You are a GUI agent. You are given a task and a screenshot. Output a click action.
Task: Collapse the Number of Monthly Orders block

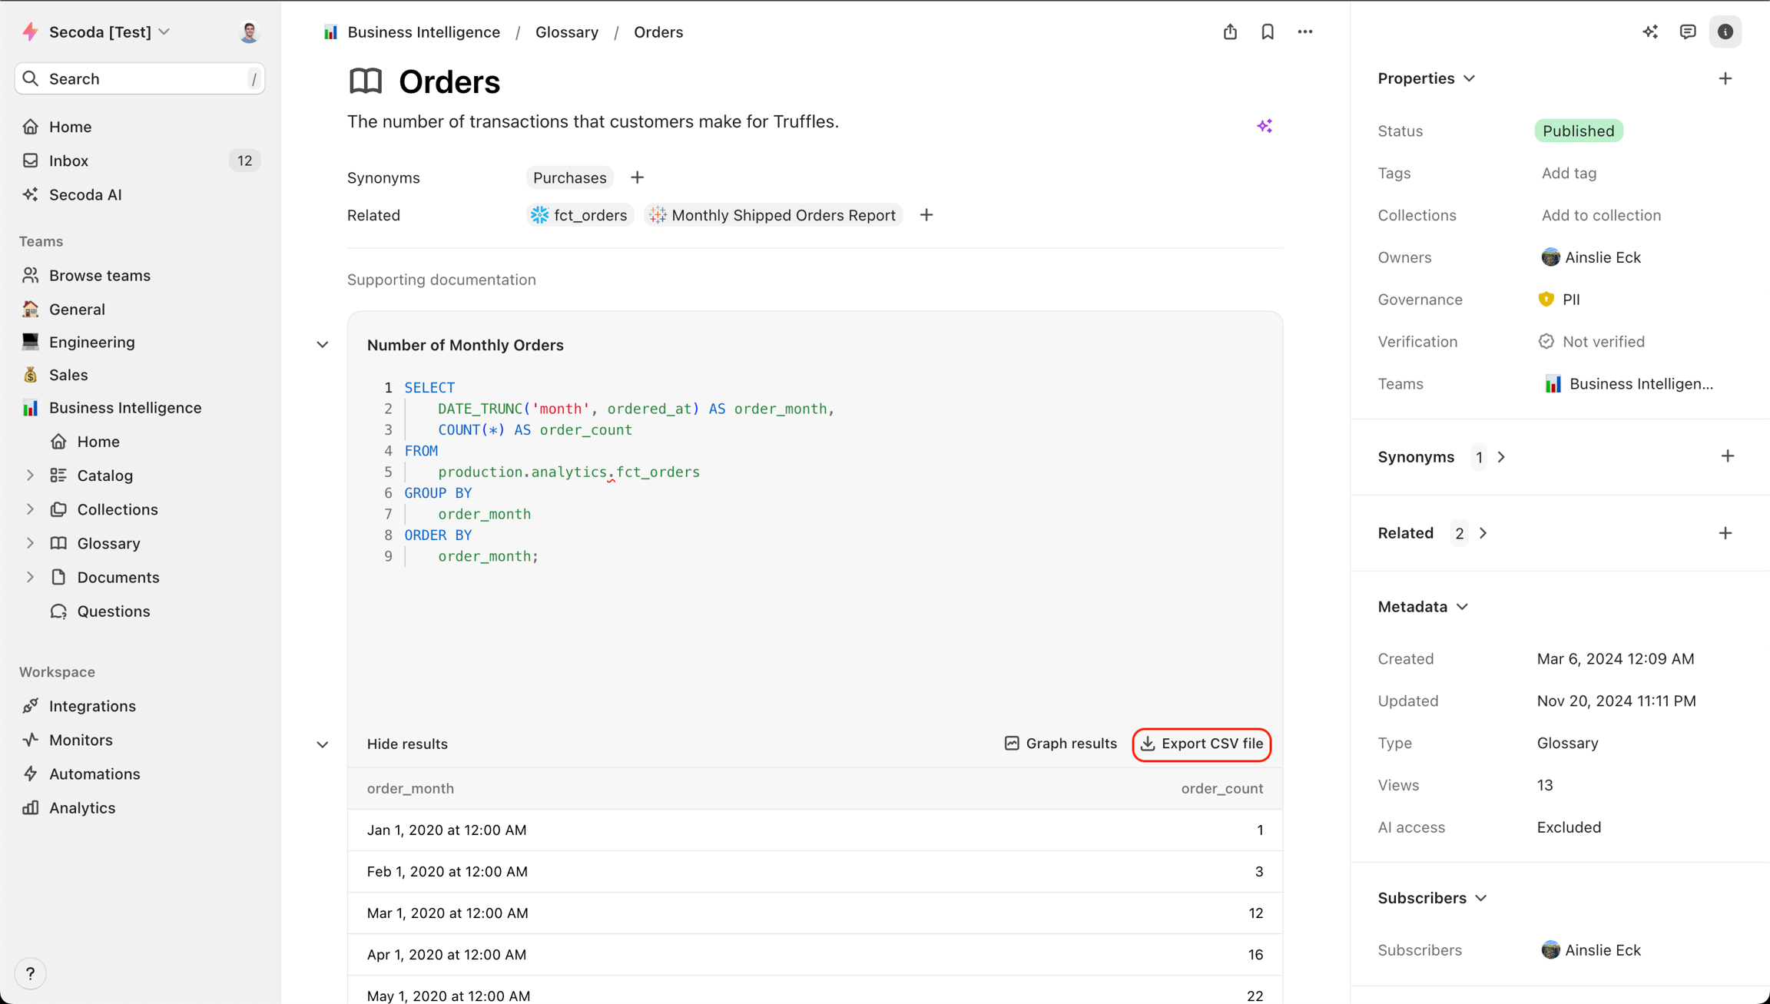tap(323, 345)
